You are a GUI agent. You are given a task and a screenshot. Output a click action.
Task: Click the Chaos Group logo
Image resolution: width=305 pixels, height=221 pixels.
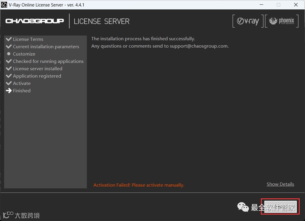tap(35, 21)
